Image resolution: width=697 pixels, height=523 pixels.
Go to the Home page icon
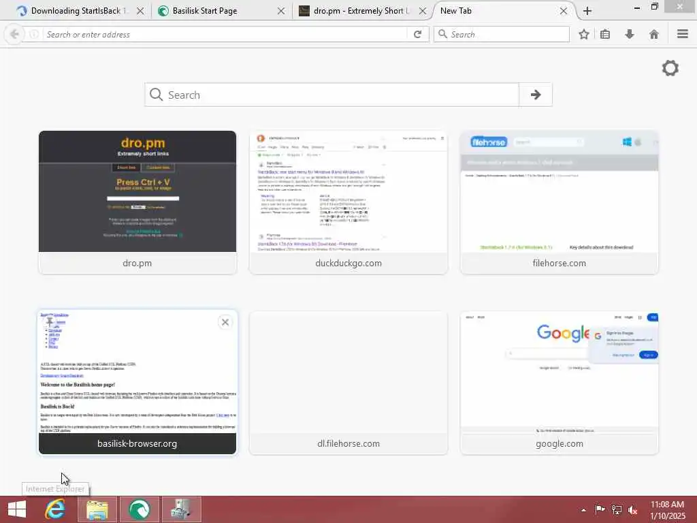tap(654, 34)
